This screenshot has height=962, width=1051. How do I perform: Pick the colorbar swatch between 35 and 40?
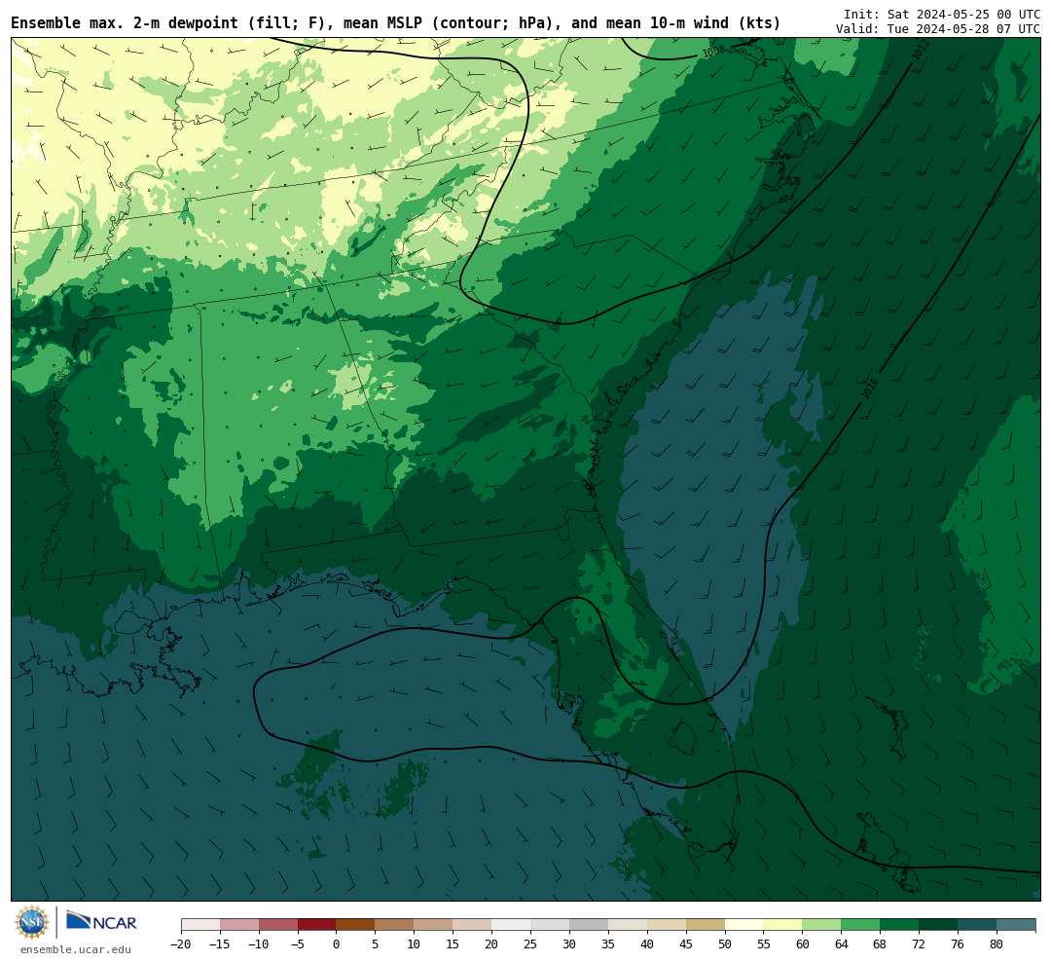pyautogui.click(x=628, y=925)
